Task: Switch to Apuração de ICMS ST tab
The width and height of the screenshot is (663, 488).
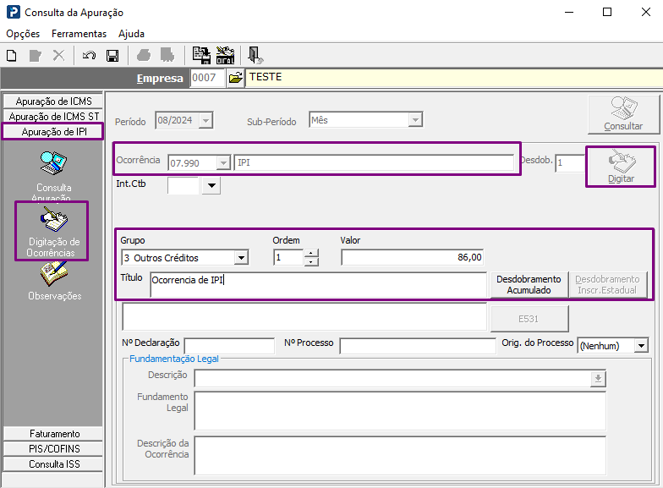Action: [54, 117]
